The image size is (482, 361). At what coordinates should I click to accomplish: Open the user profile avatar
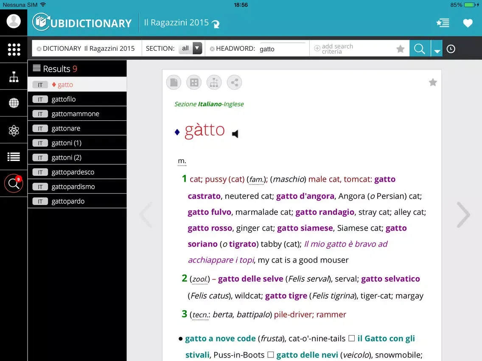click(14, 22)
